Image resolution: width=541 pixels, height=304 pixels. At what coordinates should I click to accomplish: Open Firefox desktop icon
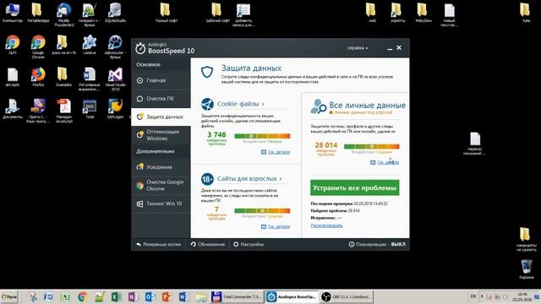(x=38, y=77)
